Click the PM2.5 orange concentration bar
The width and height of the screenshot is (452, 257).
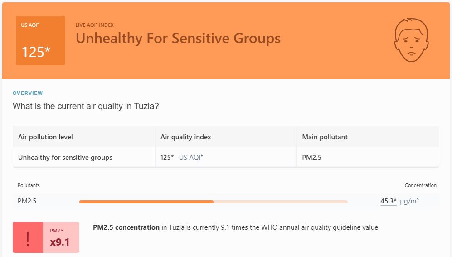146,202
